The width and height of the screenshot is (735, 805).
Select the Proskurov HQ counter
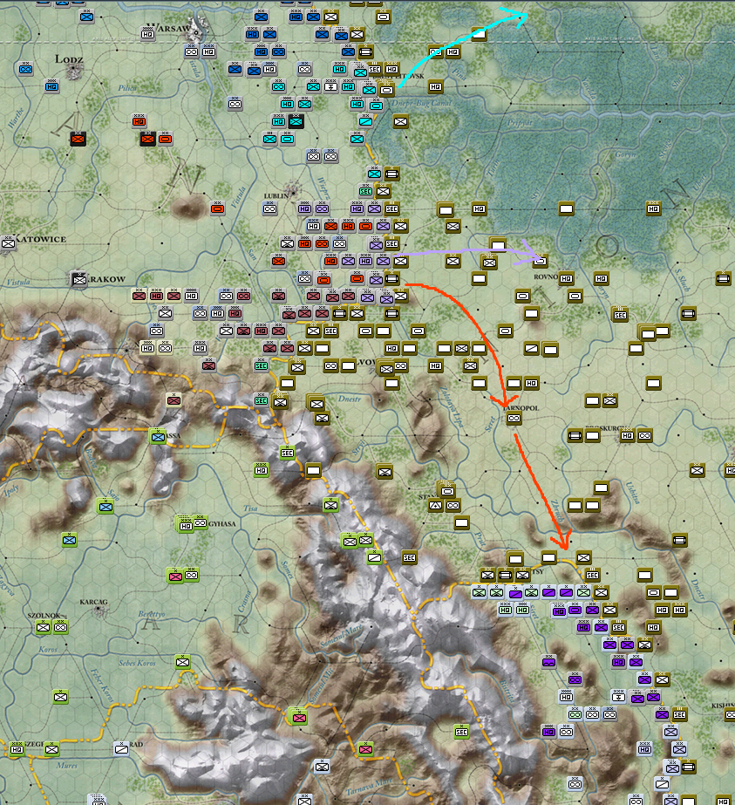[627, 436]
